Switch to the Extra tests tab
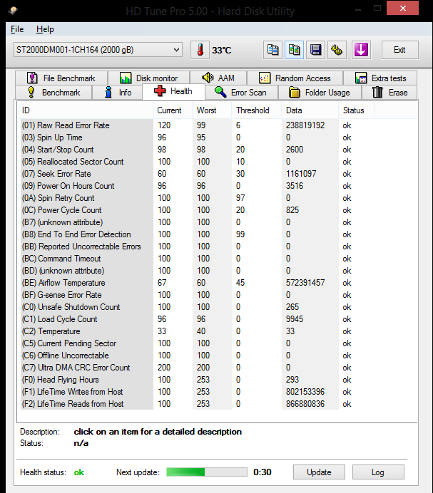 click(x=380, y=78)
